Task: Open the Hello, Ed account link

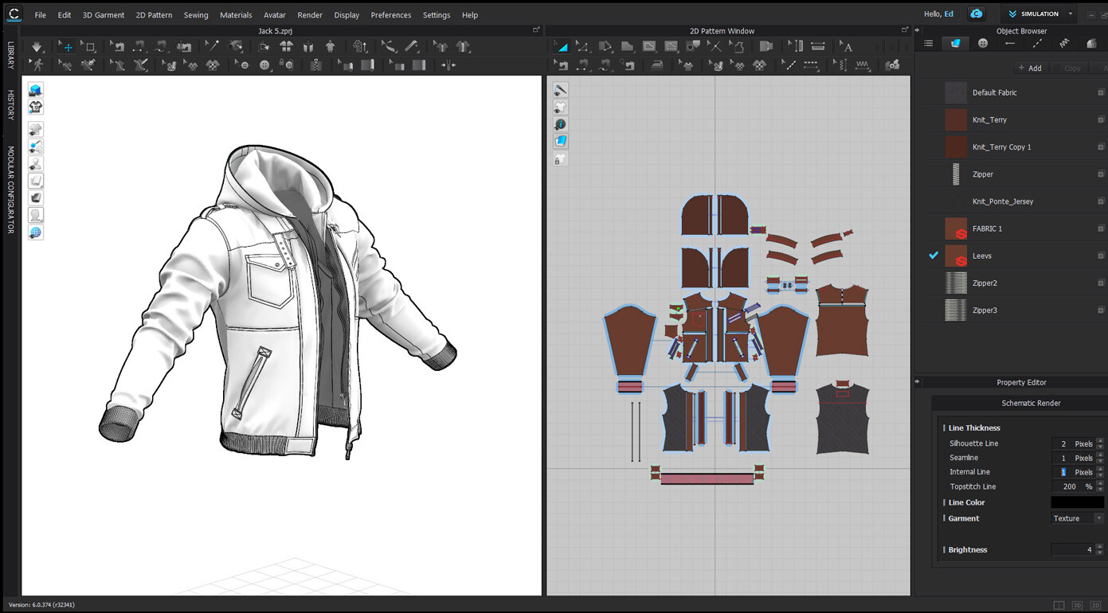Action: 938,14
